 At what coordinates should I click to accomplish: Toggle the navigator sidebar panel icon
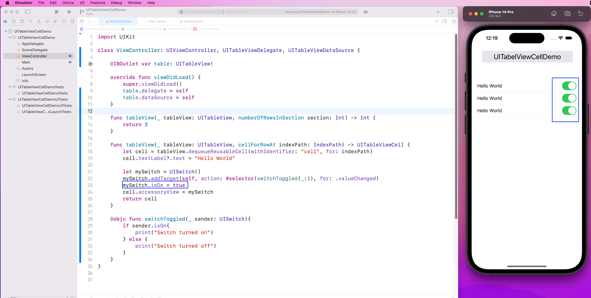pos(28,12)
